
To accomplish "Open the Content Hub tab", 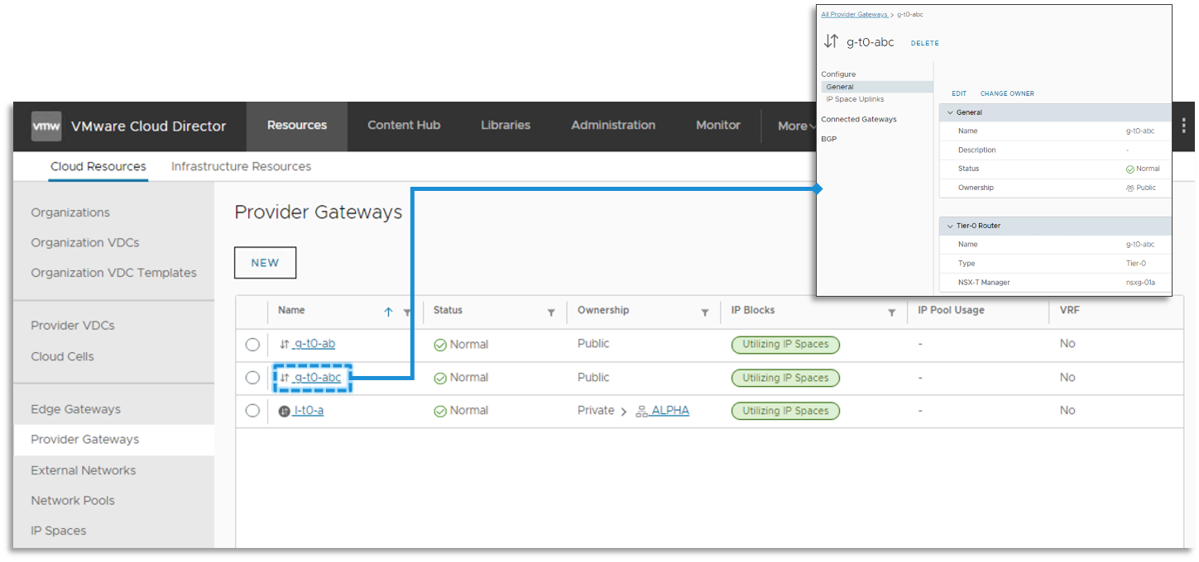I will pos(404,126).
